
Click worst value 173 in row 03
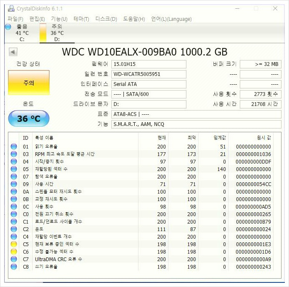191,154
